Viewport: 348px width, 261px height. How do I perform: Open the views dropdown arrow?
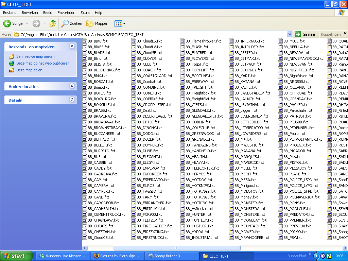tap(124, 23)
